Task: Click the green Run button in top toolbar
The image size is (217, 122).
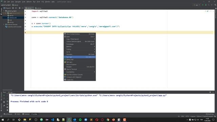Action: (203, 5)
